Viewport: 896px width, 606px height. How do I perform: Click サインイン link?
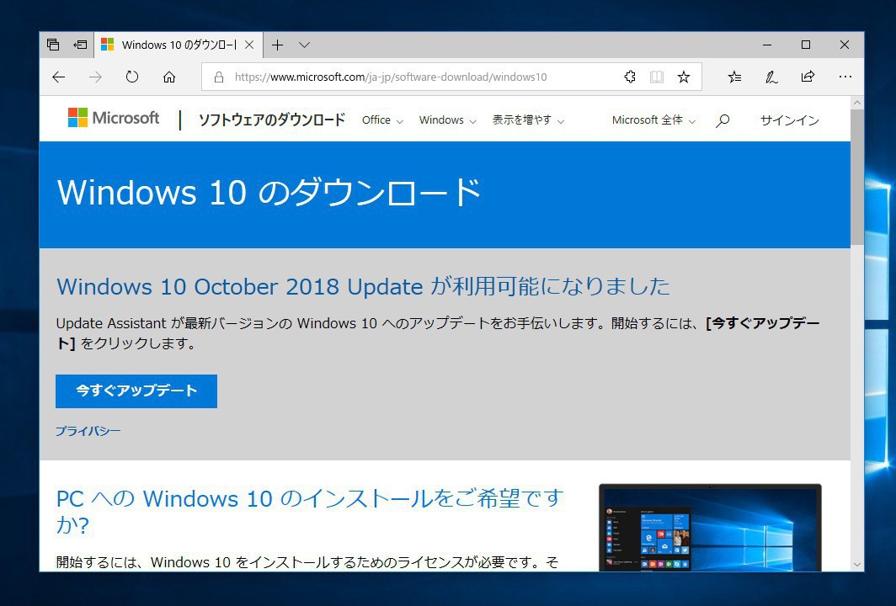(x=790, y=120)
